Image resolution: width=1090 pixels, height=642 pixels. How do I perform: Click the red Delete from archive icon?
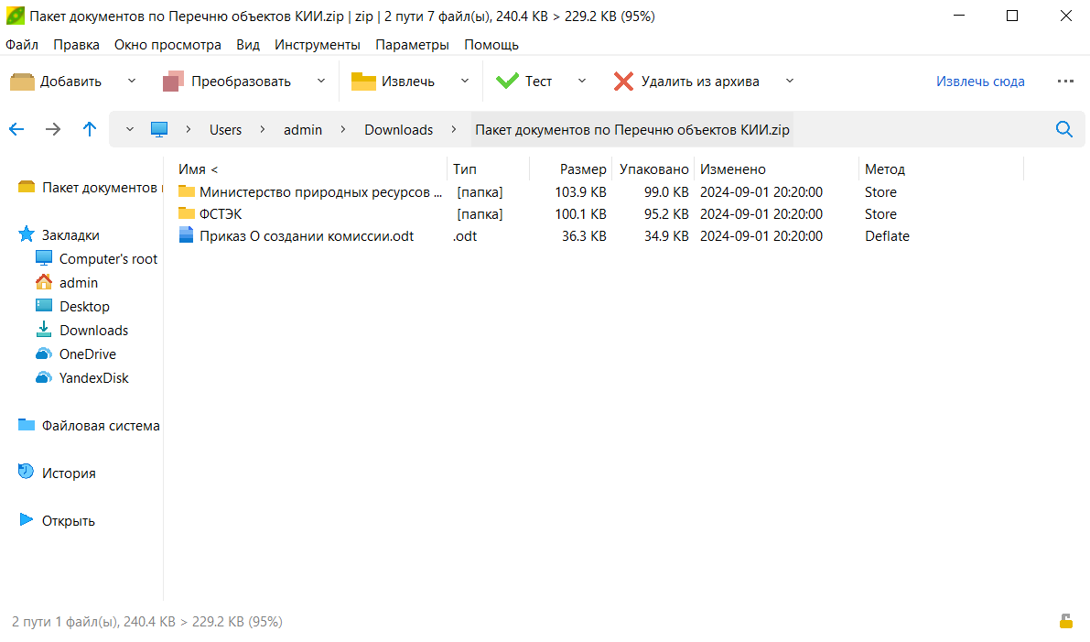tap(623, 82)
